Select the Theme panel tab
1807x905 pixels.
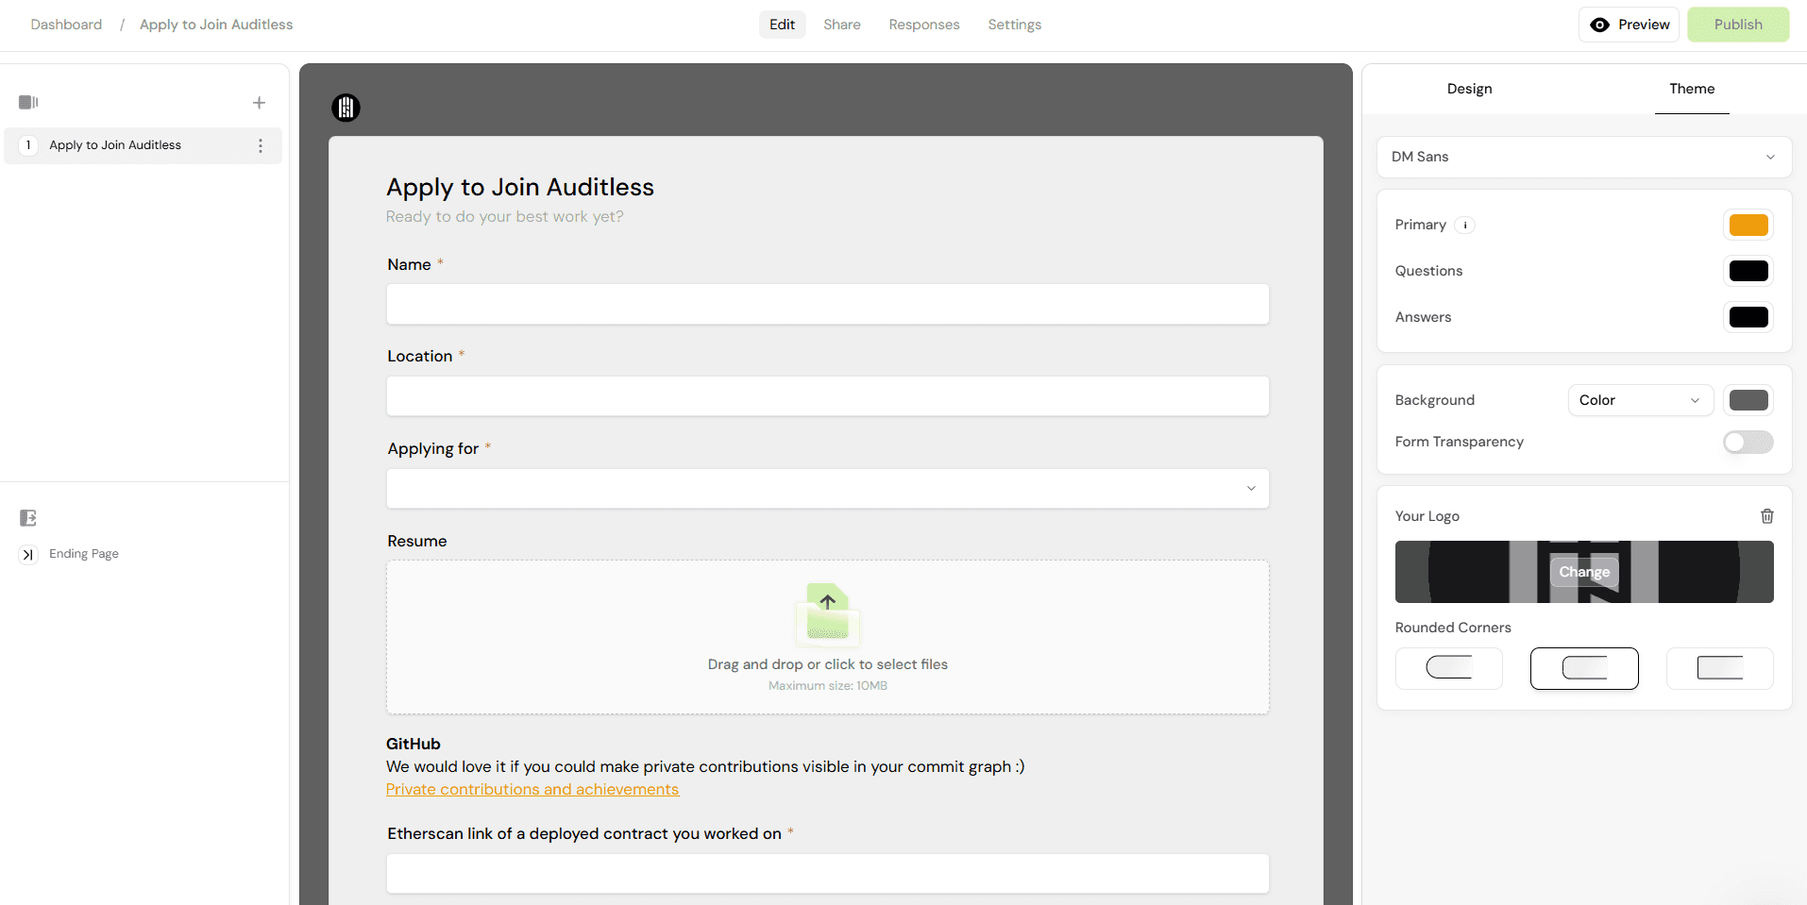click(x=1692, y=89)
